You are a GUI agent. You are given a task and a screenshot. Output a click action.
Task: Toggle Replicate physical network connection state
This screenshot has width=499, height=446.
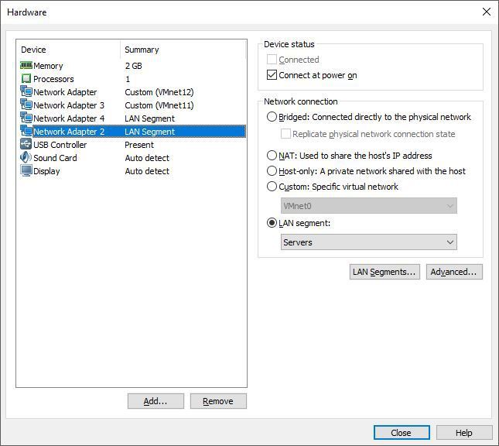(285, 134)
